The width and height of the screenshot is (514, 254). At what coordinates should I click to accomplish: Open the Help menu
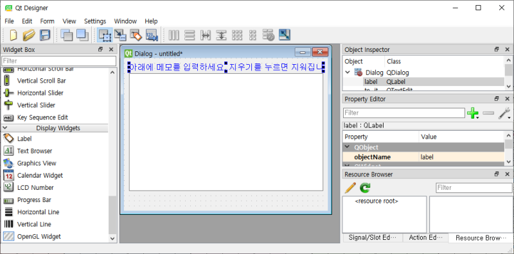[151, 21]
